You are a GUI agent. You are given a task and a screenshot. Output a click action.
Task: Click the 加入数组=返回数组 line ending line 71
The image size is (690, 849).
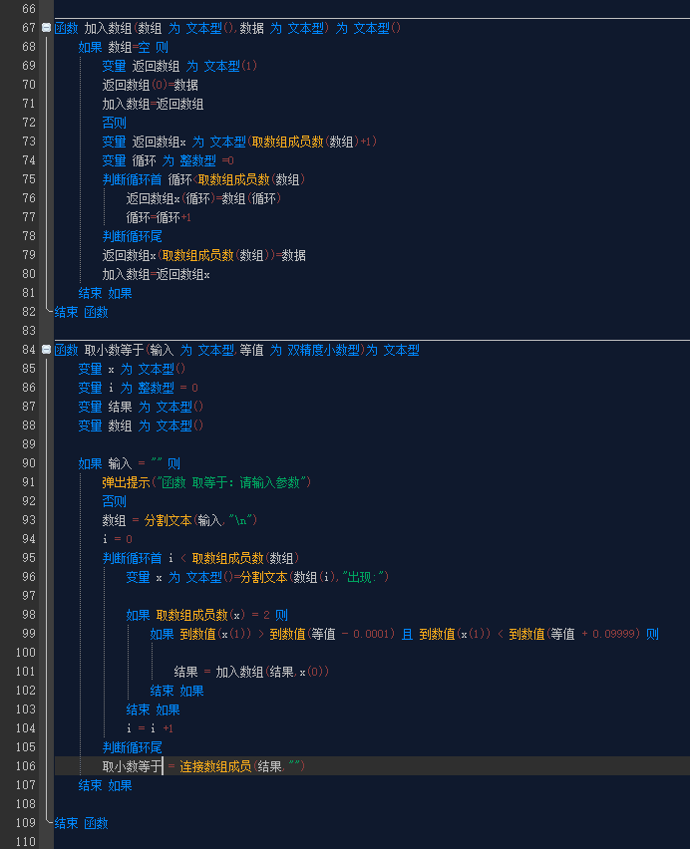pos(153,104)
